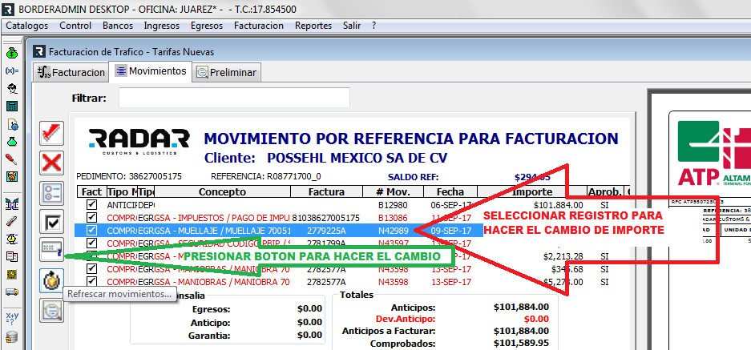The height and width of the screenshot is (350, 751).
Task: Click the Refrescar movimientos button
Action: point(51,281)
